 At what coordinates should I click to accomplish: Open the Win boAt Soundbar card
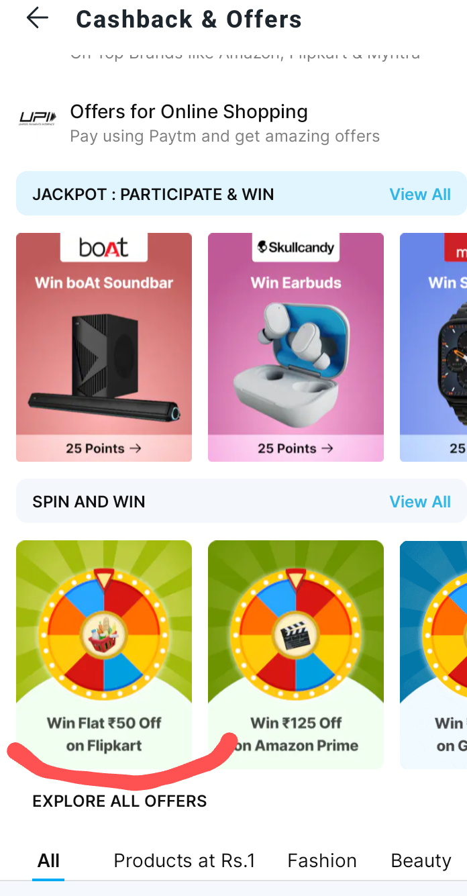click(x=104, y=347)
